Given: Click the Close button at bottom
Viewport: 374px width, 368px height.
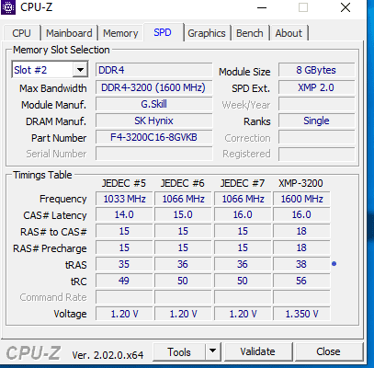Looking at the screenshot, I should coord(328,351).
